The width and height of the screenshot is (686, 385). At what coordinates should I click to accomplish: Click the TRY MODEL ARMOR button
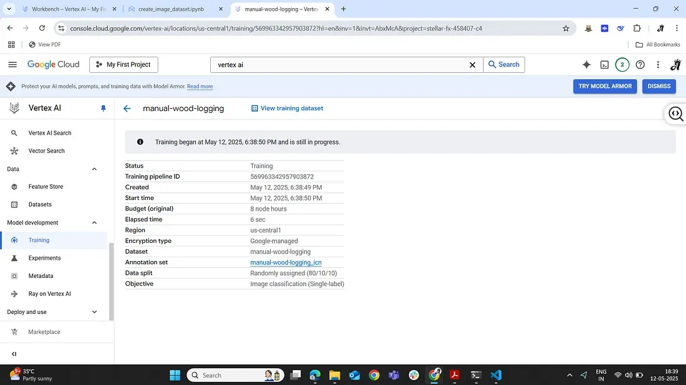pos(604,87)
